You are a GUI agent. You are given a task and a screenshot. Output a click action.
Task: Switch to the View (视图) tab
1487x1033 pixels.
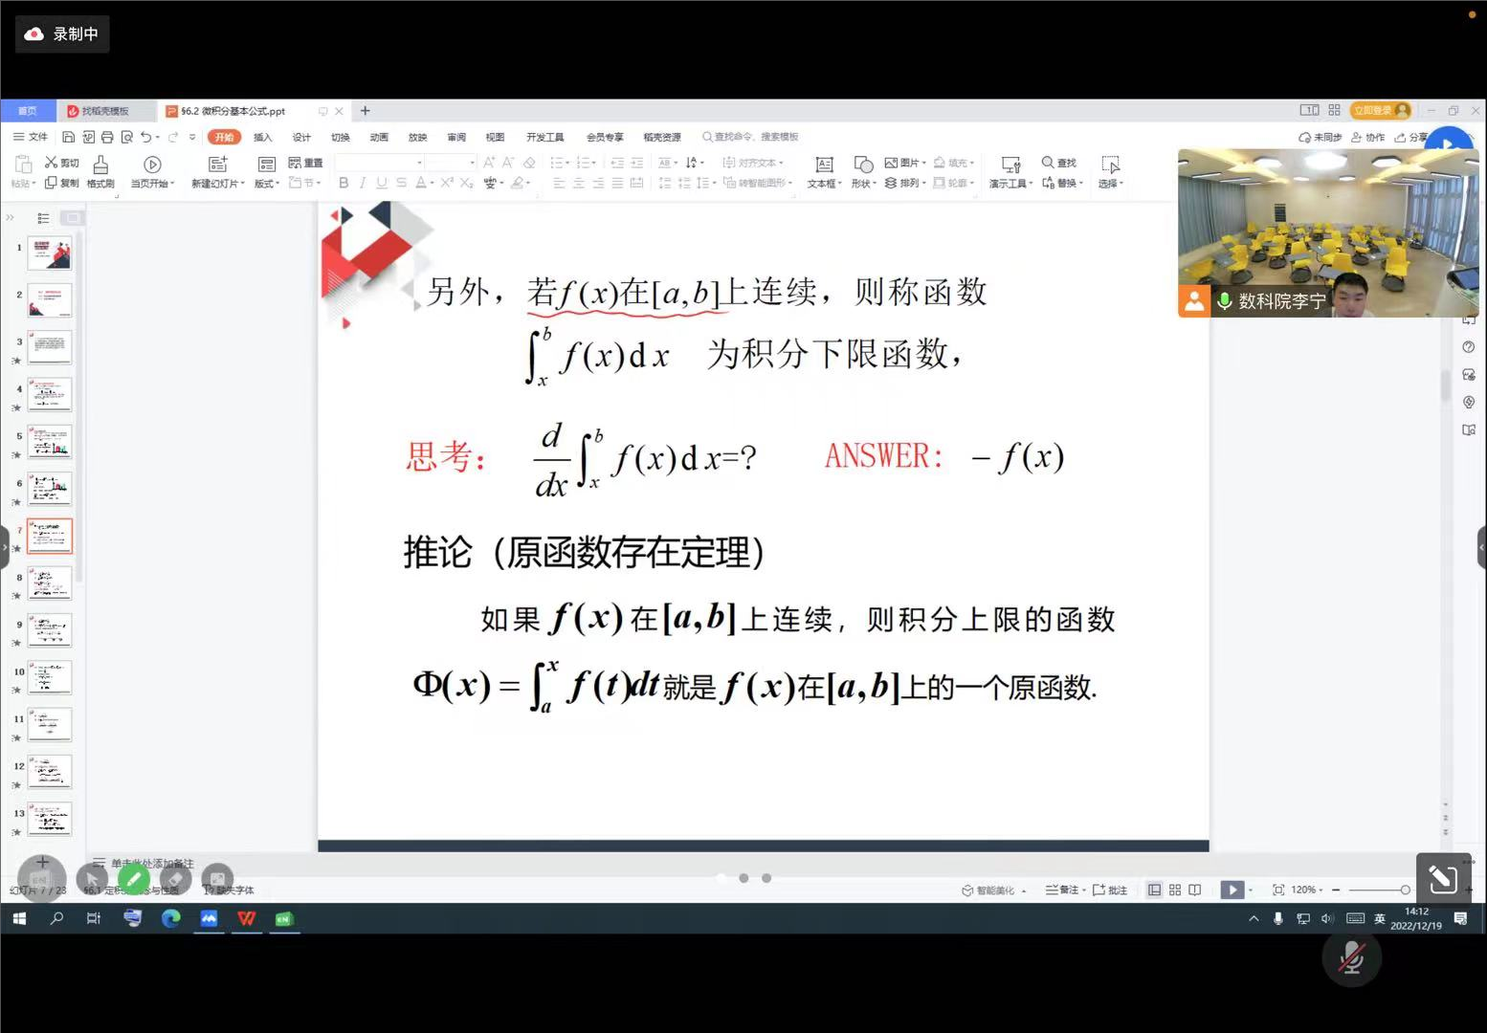coord(495,137)
